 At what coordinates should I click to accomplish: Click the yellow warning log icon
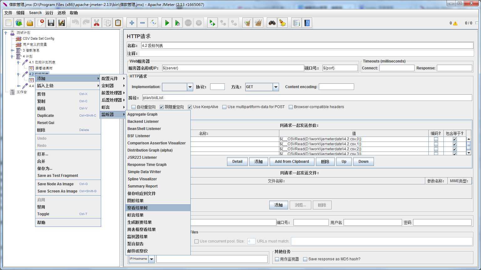click(455, 23)
